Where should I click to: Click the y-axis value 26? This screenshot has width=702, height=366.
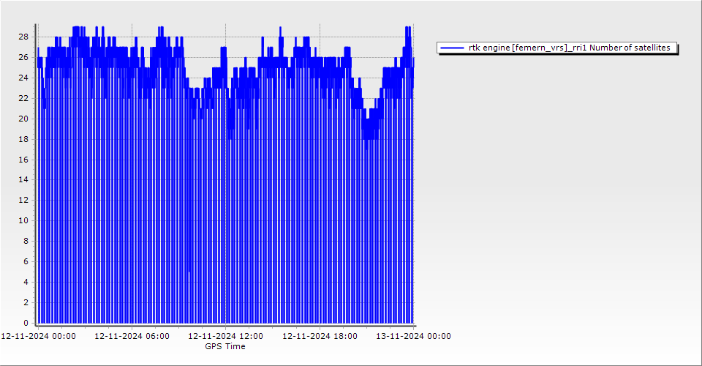[x=23, y=57]
